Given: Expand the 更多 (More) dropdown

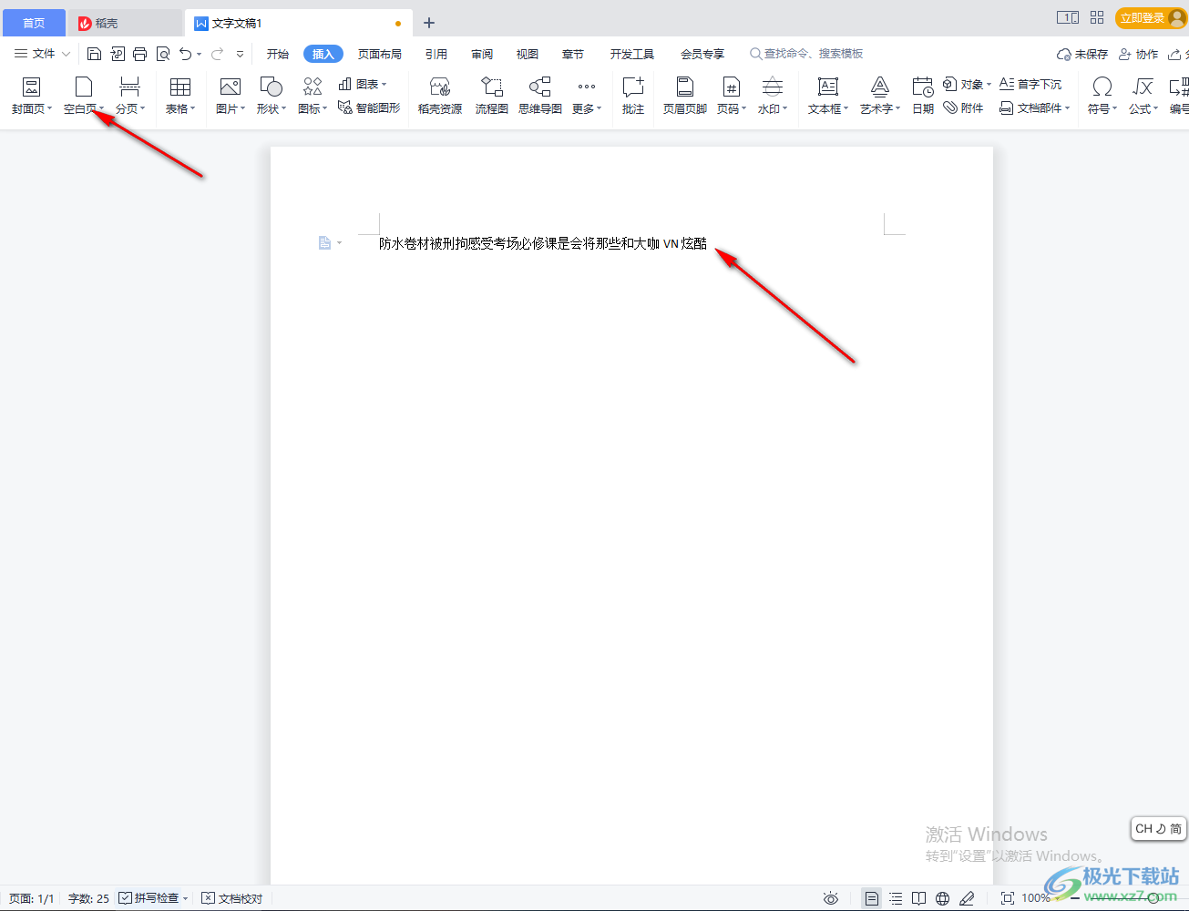Looking at the screenshot, I should (x=587, y=96).
